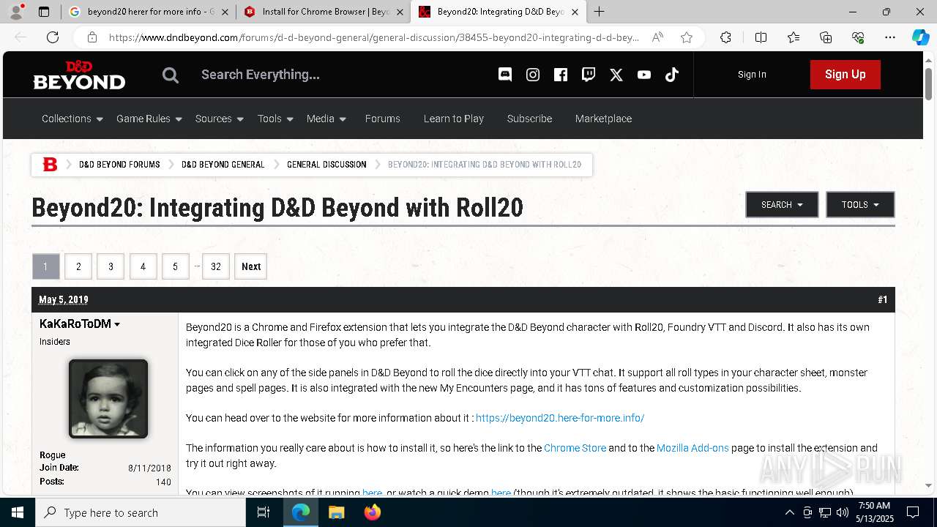Expand the Collections menu
This screenshot has width=937, height=527.
tap(72, 119)
